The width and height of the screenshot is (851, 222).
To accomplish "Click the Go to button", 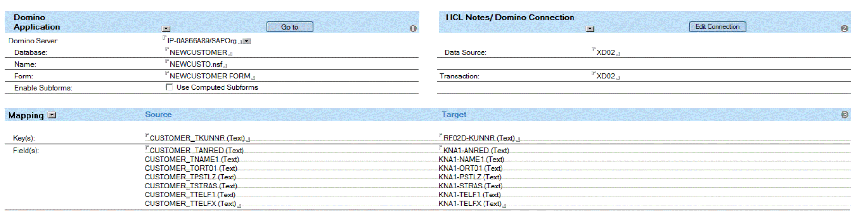I will [289, 27].
